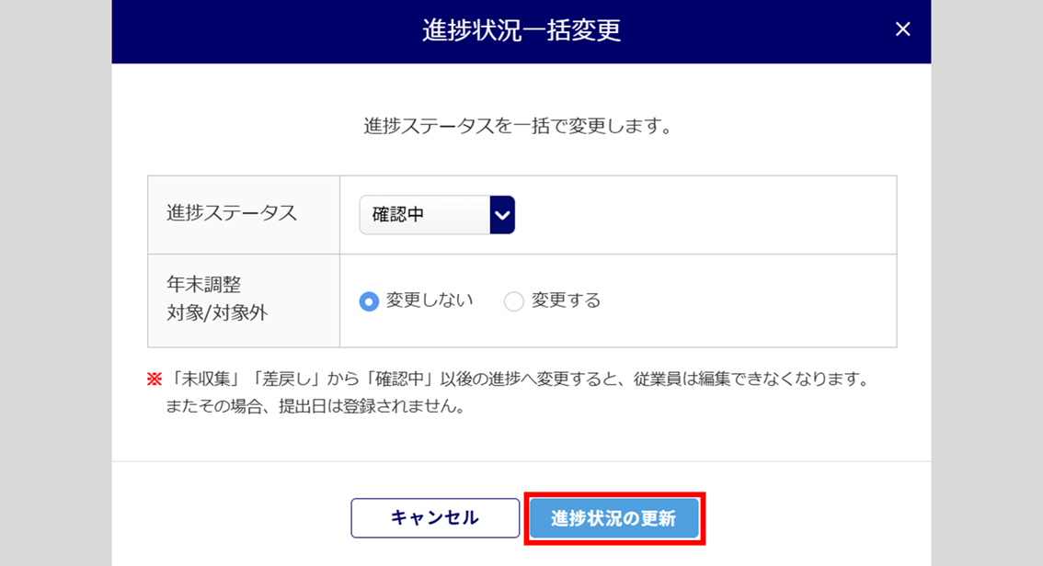Click the 年末調整 対象/対象外 row label
This screenshot has height=566, width=1043.
(x=217, y=299)
